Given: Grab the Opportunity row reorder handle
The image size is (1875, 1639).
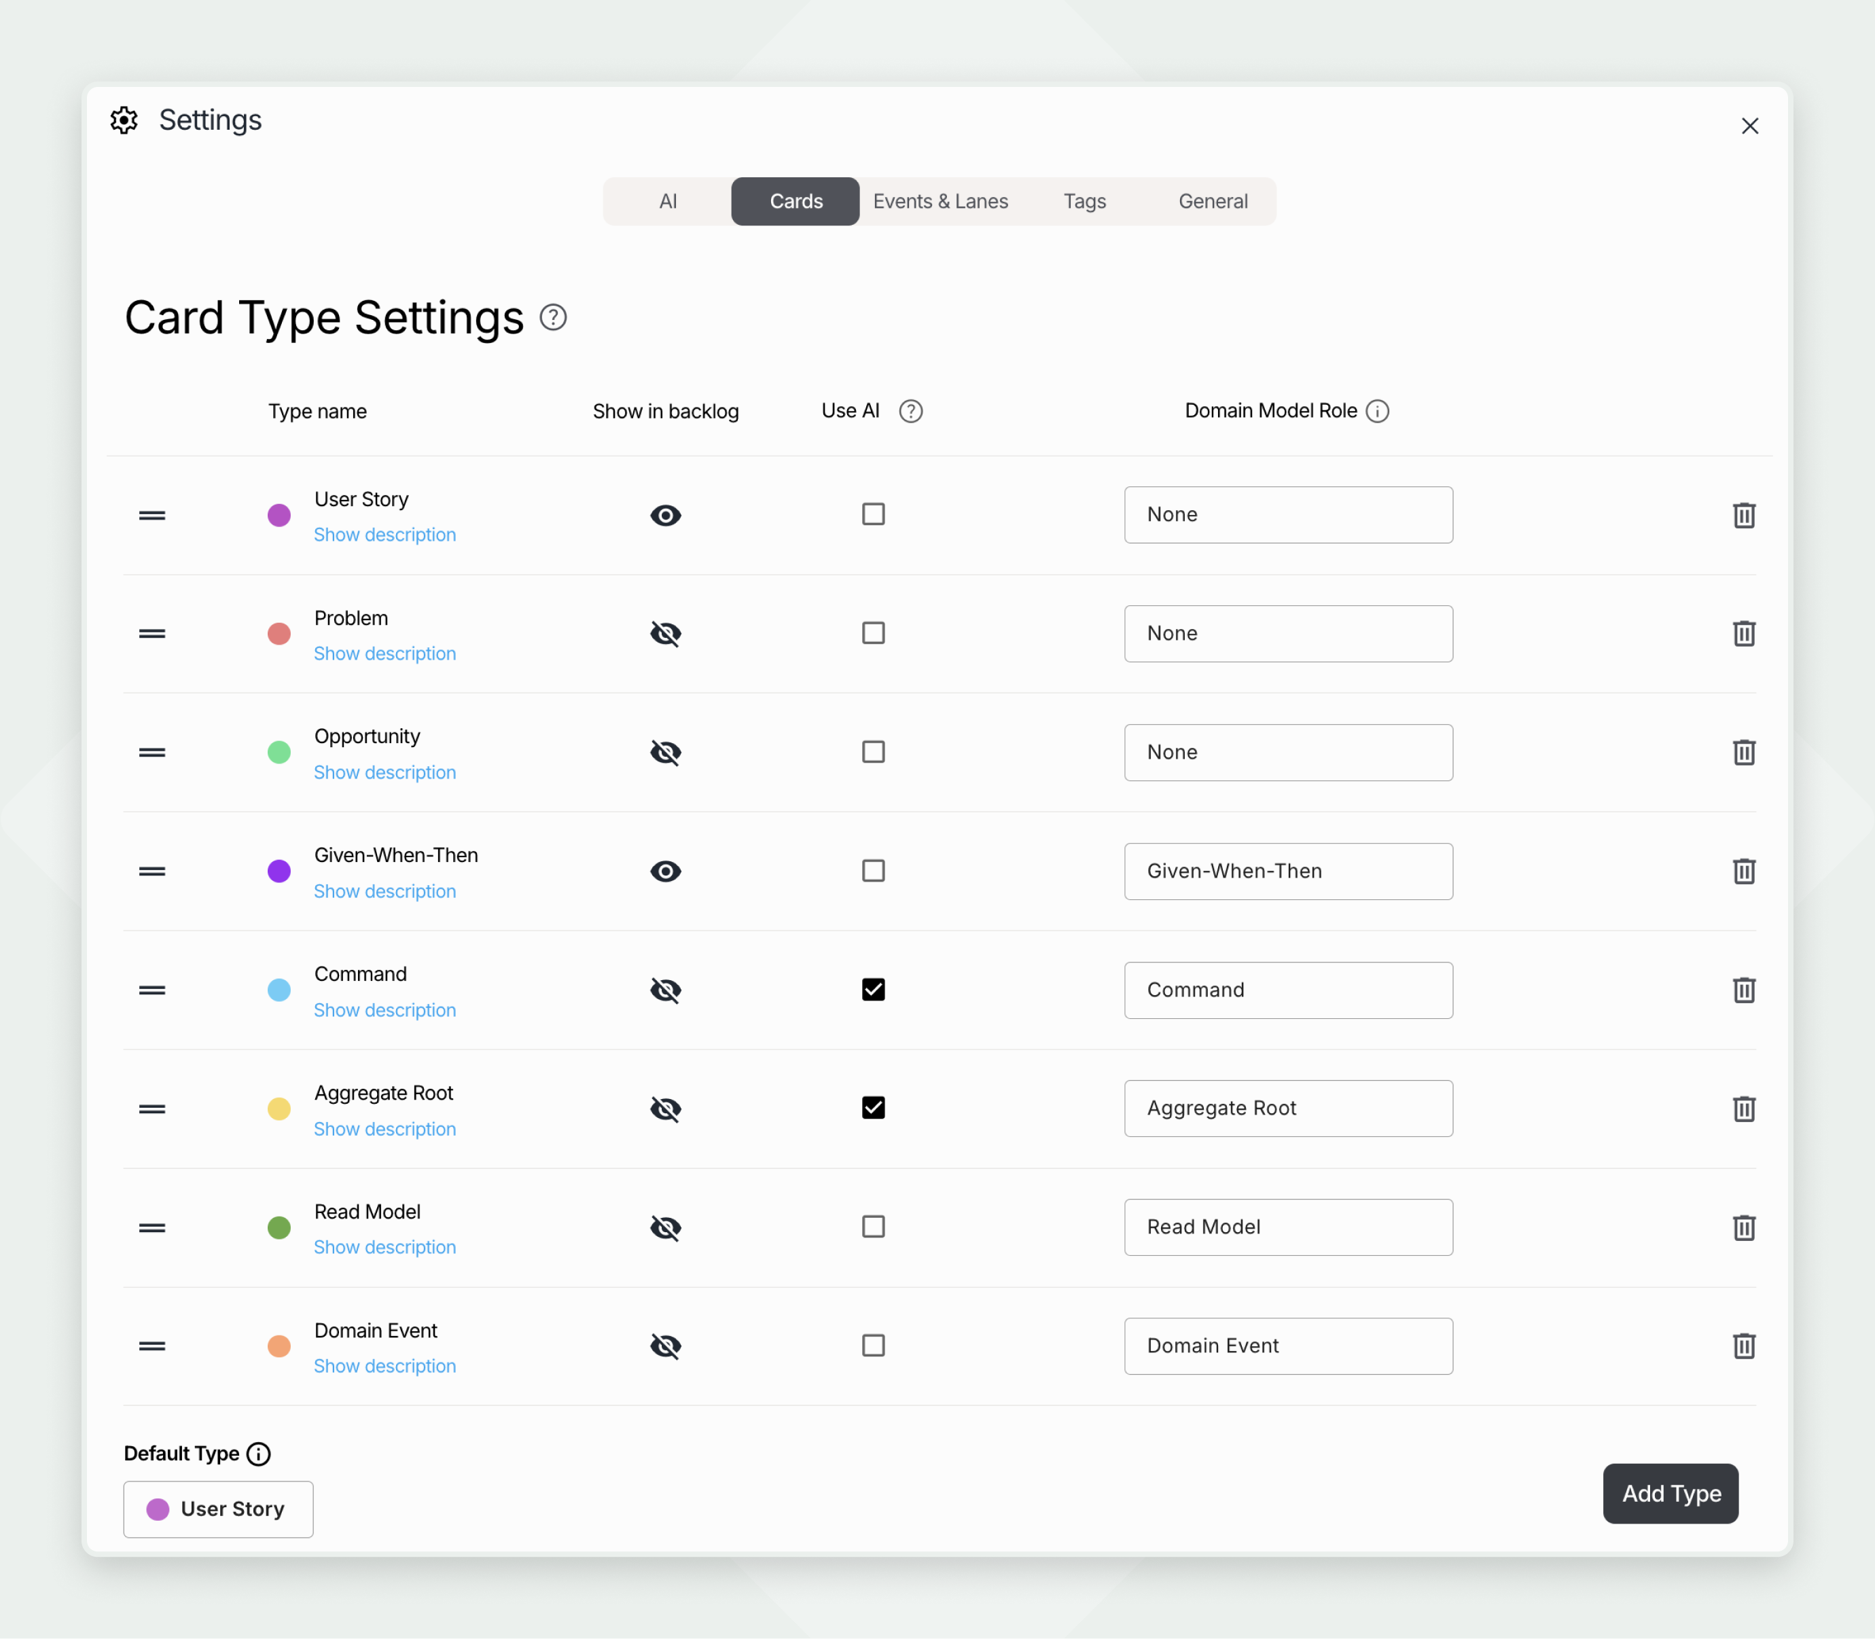Looking at the screenshot, I should click(x=151, y=752).
